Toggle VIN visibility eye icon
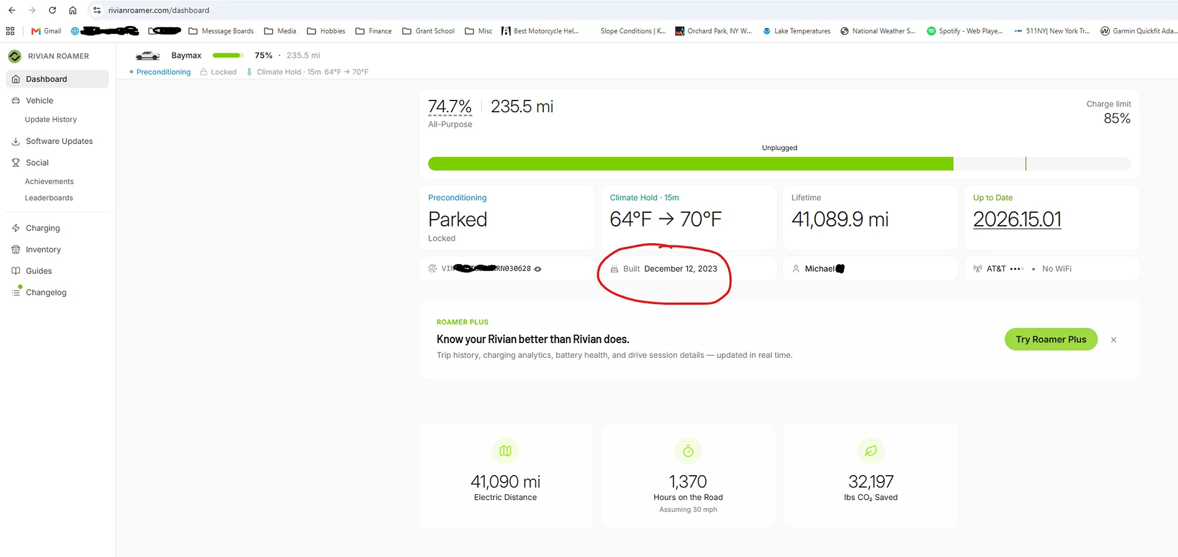 538,269
